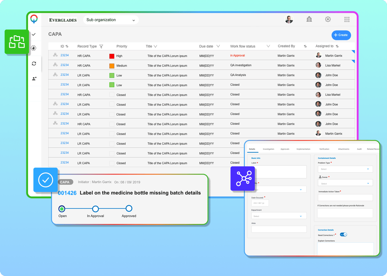Open the Department select dropdown
Screen dimensions: 387x276
tap(279, 216)
